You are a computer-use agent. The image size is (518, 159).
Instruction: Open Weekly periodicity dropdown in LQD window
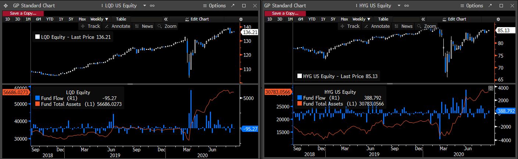click(99, 19)
